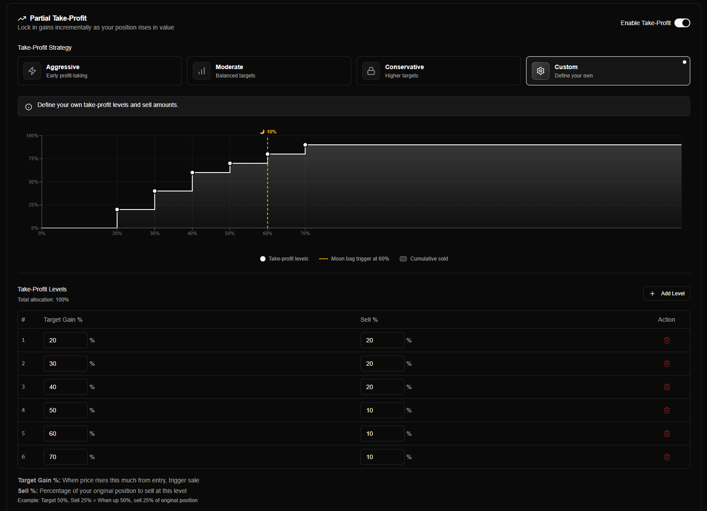
Task: Click the Add Level button
Action: coord(666,294)
